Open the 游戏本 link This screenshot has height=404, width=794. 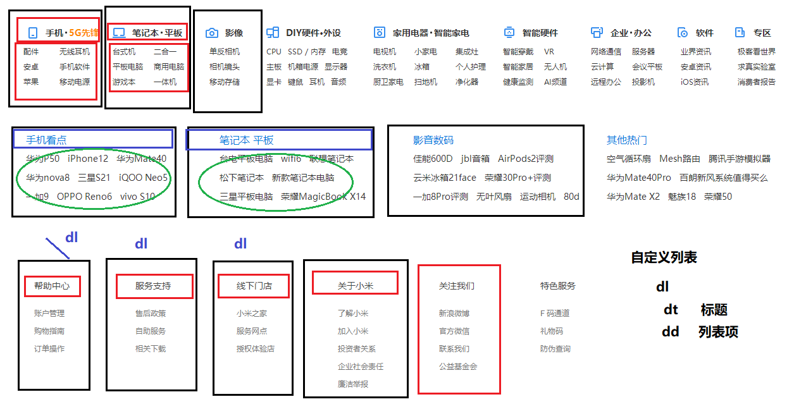click(124, 82)
